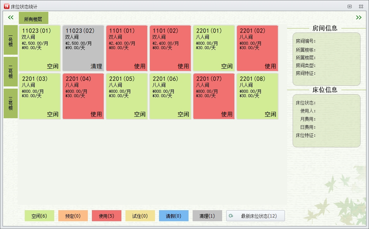Switch to the 三号楼 building tab

10,103
